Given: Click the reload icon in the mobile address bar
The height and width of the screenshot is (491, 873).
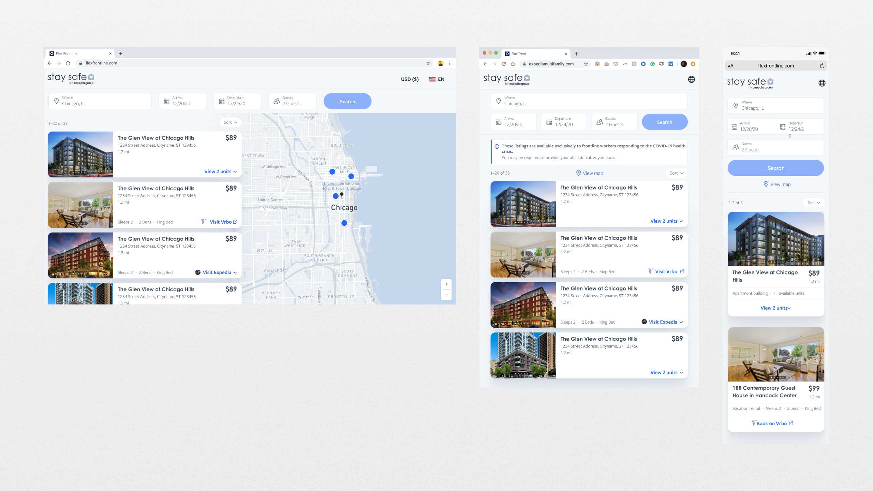Looking at the screenshot, I should pos(822,66).
